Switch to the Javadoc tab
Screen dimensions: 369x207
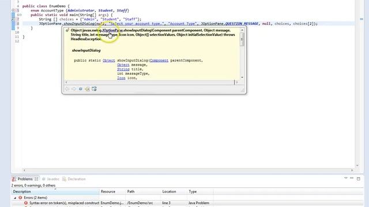[x=51, y=179]
